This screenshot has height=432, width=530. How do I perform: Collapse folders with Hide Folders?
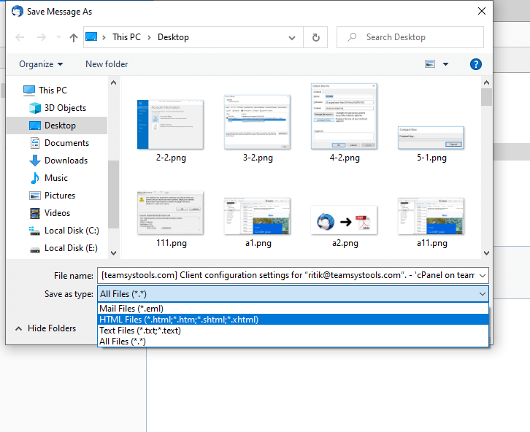[46, 328]
